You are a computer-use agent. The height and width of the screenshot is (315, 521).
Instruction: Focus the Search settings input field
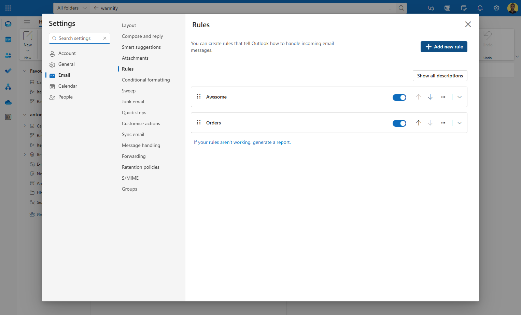click(x=80, y=38)
